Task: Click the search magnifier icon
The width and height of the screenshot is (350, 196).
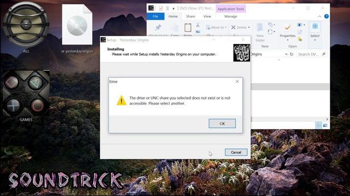Action: tap(324, 54)
